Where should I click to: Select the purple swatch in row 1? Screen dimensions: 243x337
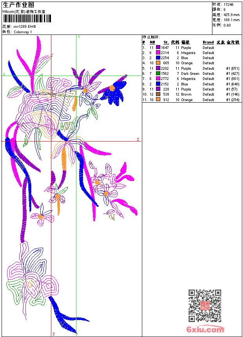(x=158, y=47)
